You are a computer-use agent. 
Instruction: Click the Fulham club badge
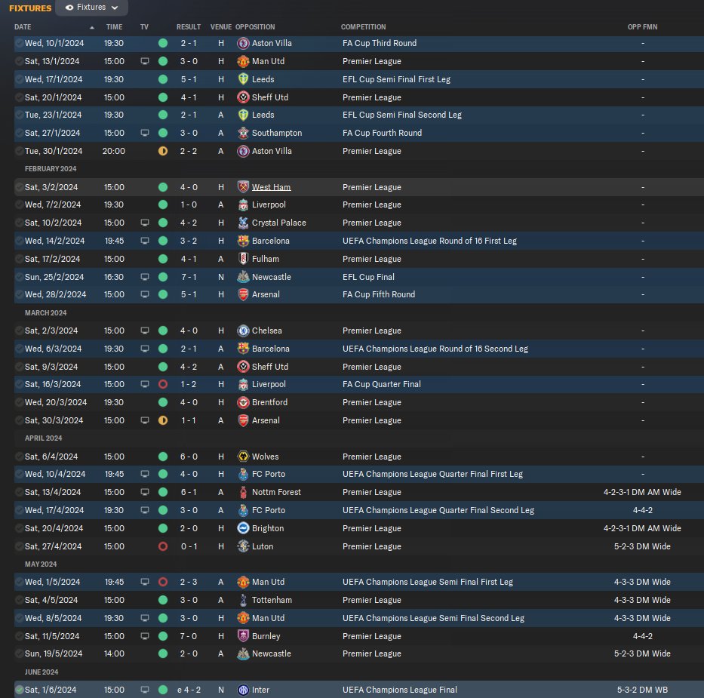click(243, 259)
